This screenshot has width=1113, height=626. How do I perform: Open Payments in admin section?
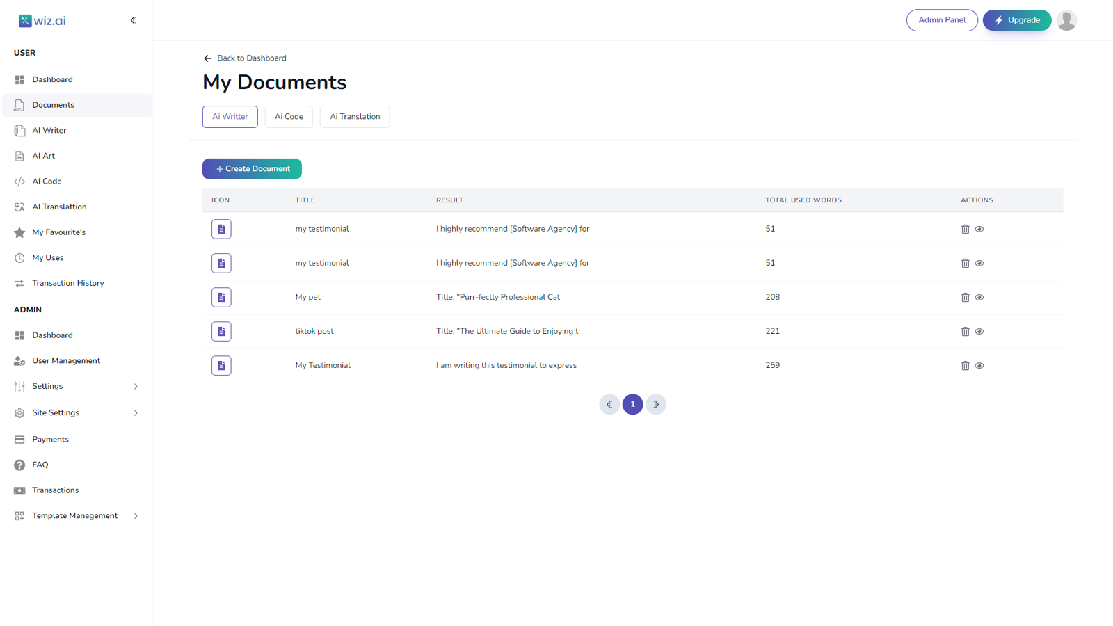[x=50, y=439]
